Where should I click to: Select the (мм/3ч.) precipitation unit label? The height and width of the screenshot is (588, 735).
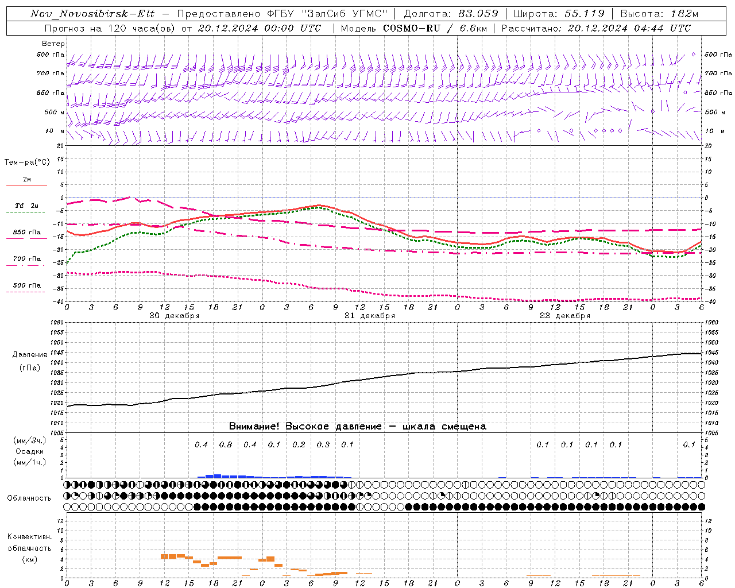tap(29, 440)
